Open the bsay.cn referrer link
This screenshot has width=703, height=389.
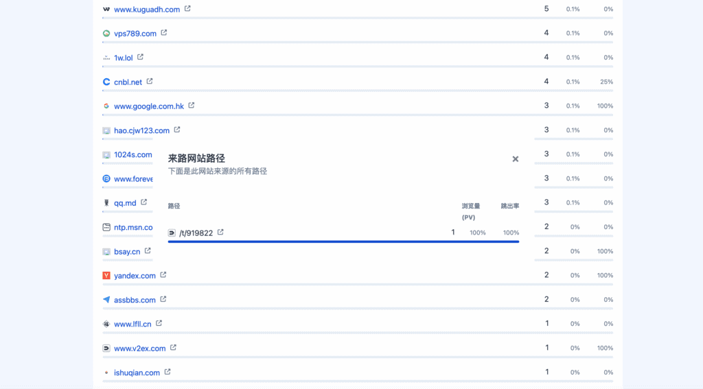pyautogui.click(x=127, y=251)
